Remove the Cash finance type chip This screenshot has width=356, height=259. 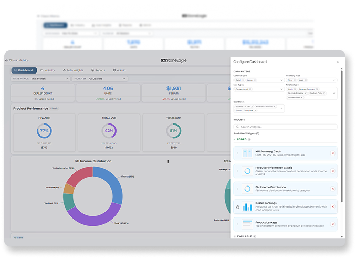click(295, 89)
